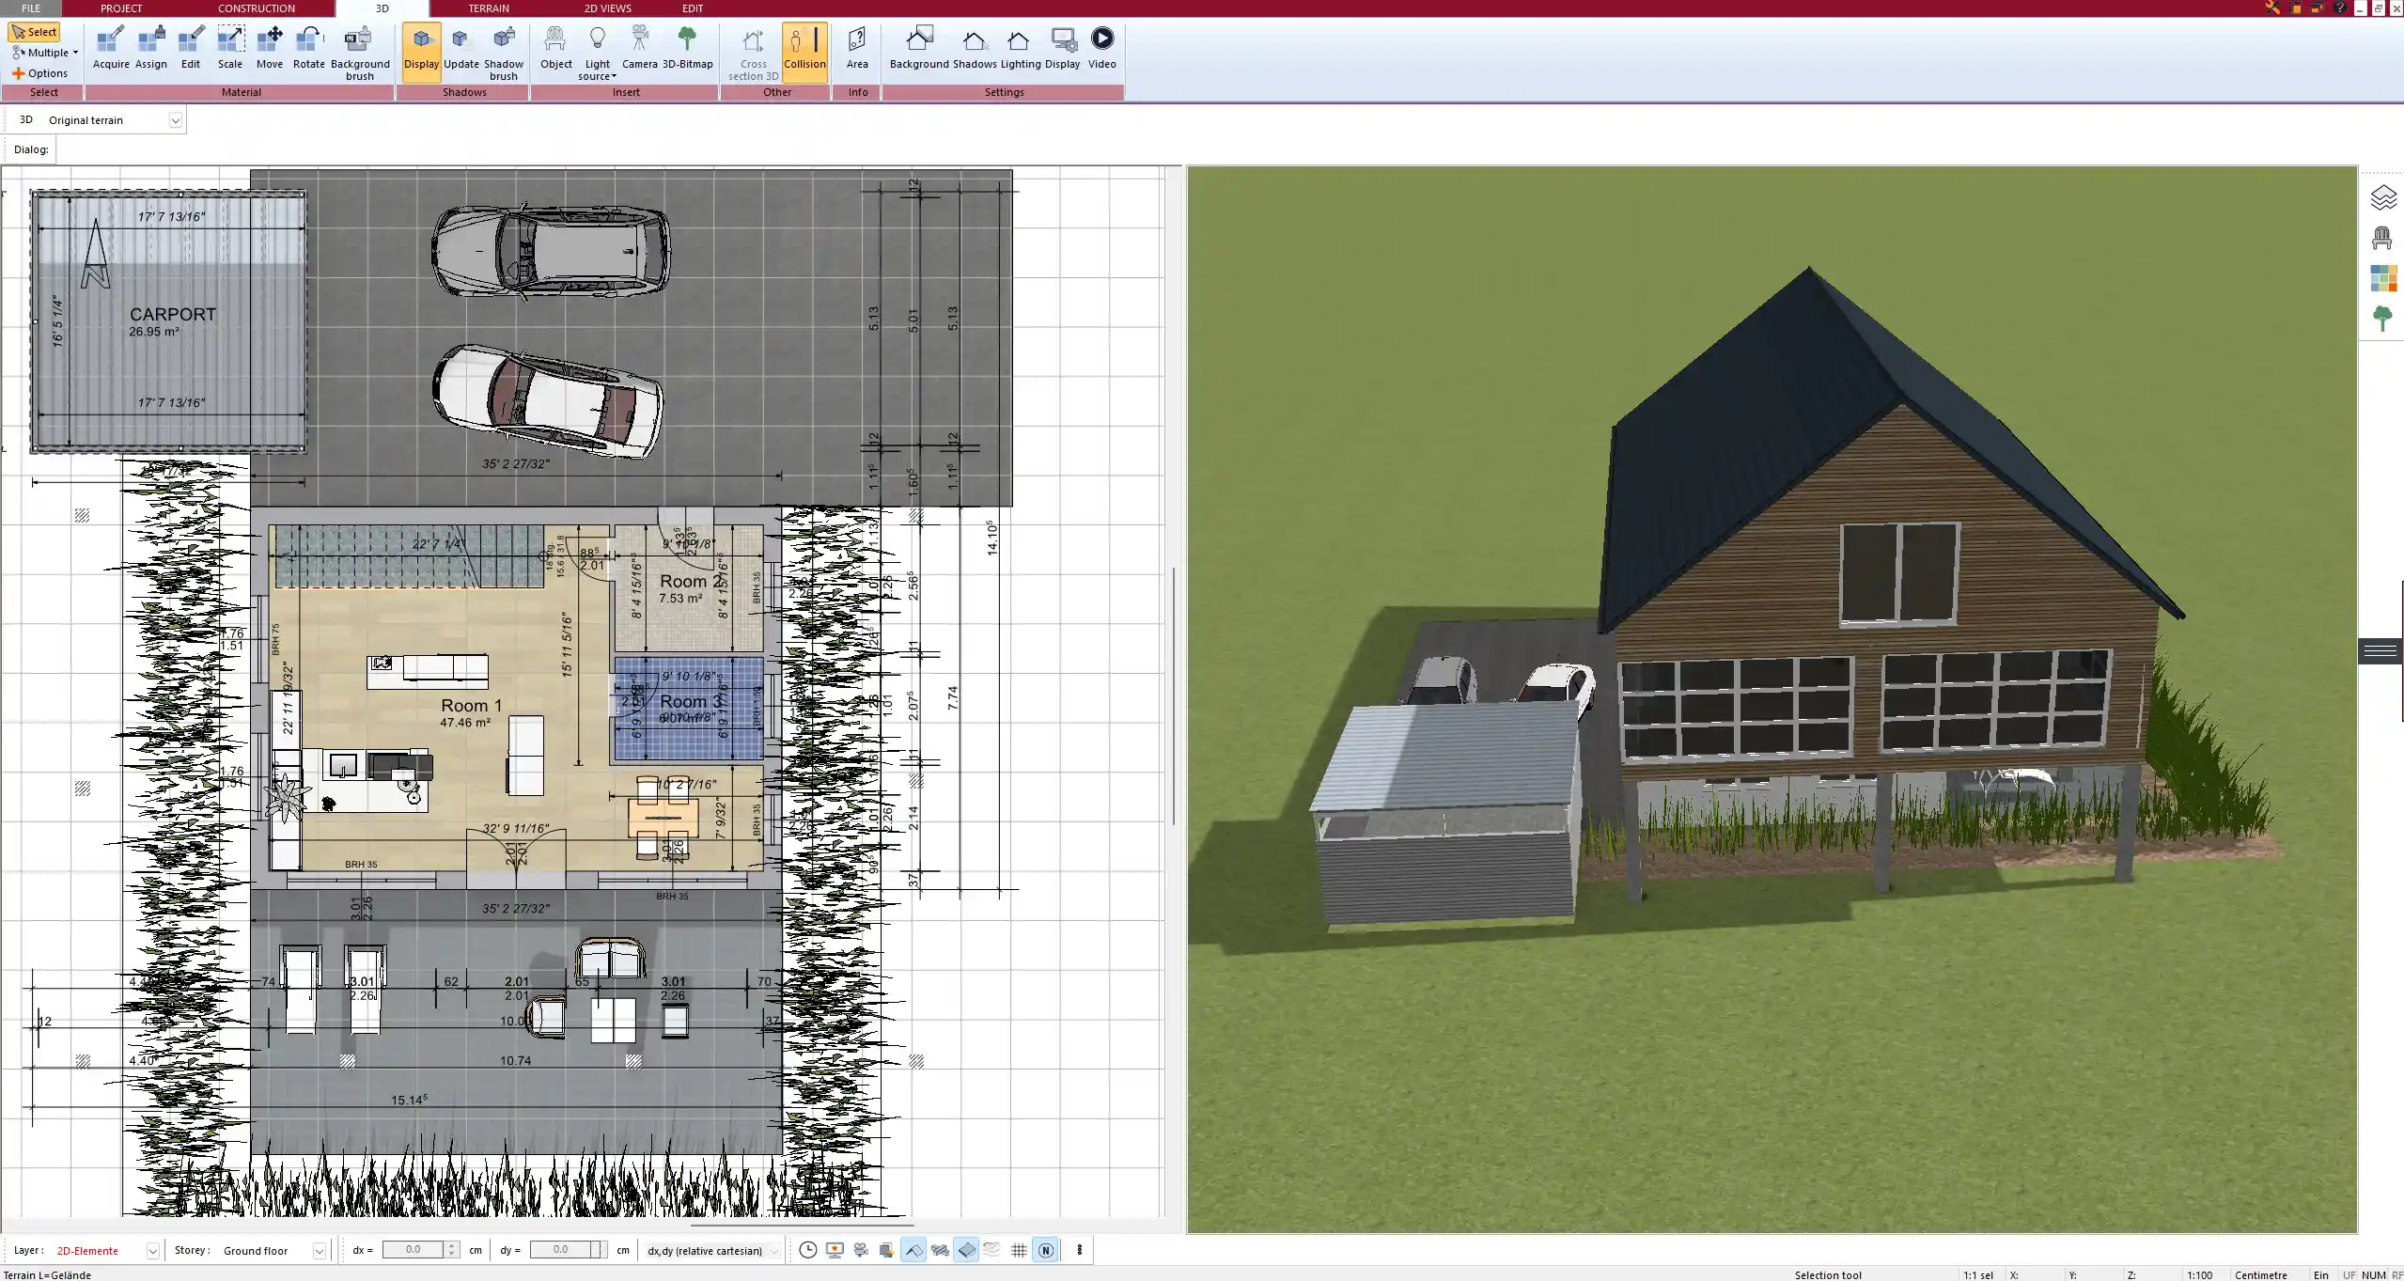This screenshot has width=2404, height=1281.
Task: Click the wrench tools icon in title bar
Action: [2271, 8]
